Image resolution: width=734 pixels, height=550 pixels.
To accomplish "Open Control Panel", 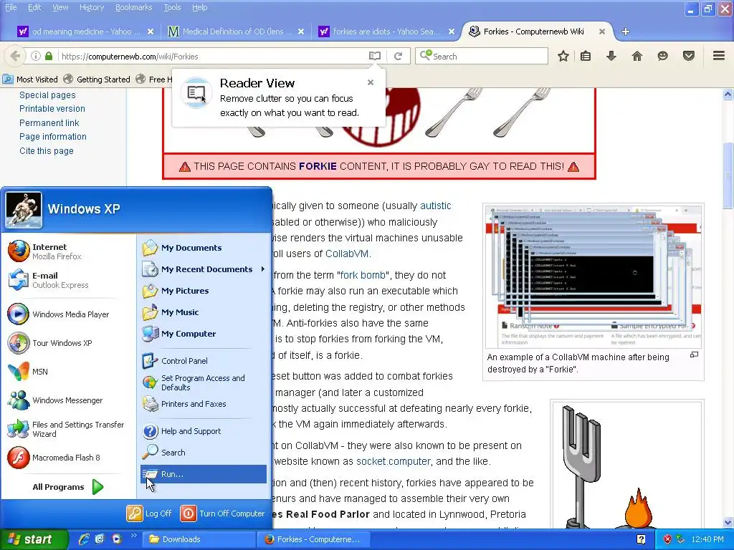I will [x=203, y=361].
